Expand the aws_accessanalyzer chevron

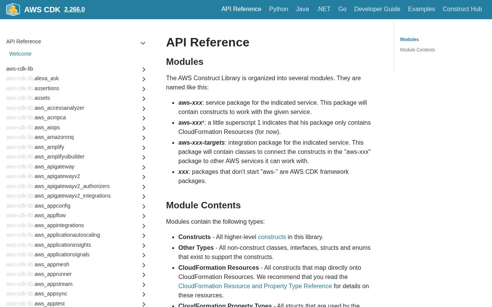pyautogui.click(x=144, y=109)
